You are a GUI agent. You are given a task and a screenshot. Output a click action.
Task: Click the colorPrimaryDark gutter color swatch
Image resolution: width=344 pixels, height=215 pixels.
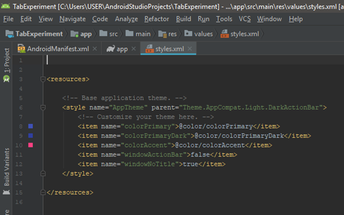[x=31, y=136]
